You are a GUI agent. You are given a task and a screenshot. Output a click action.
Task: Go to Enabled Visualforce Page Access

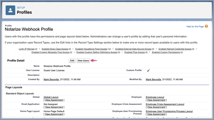point(91,49)
